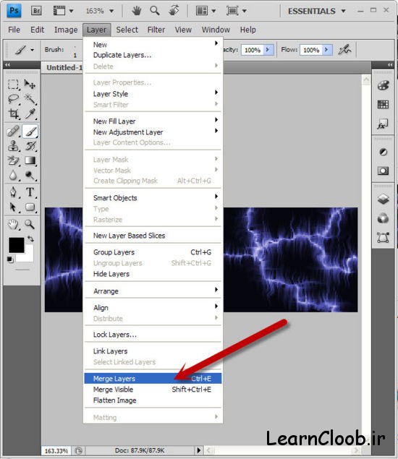Select the Type tool
Image resolution: width=398 pixels, height=459 pixels.
(30, 192)
